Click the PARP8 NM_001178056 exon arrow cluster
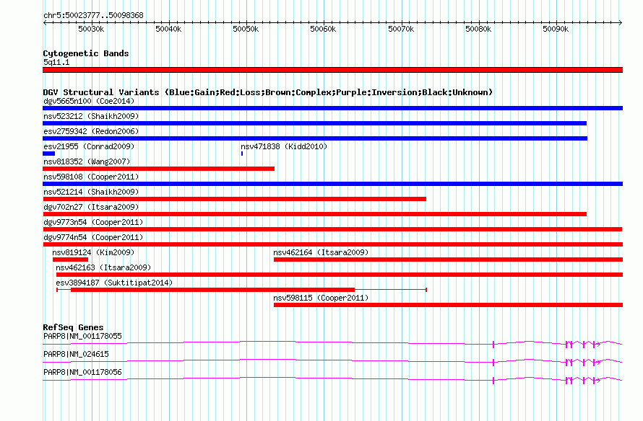The width and height of the screenshot is (643, 421). [x=583, y=381]
